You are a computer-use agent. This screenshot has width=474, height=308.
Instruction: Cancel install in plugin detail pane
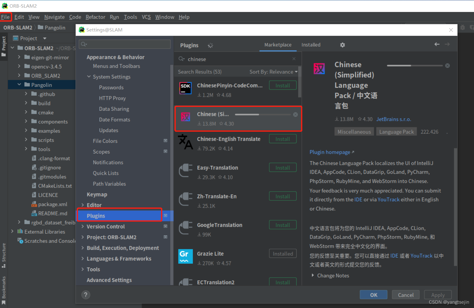(447, 65)
